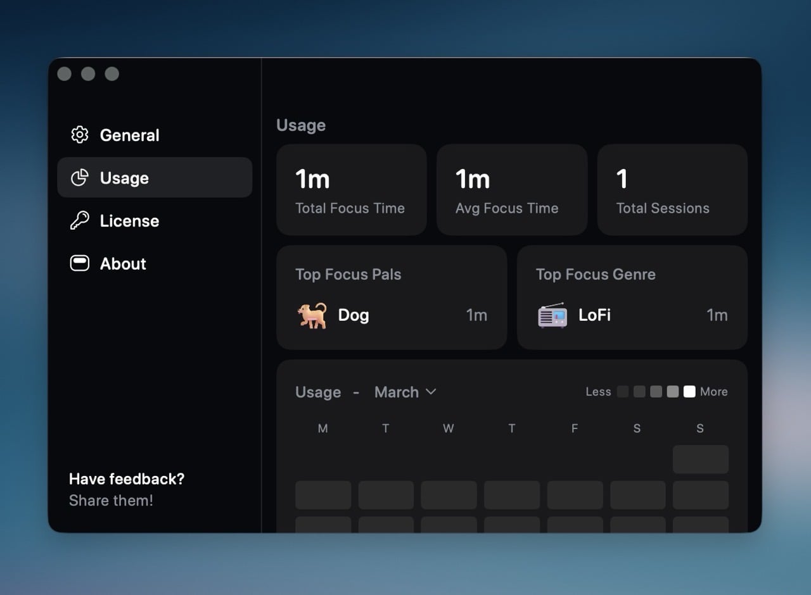This screenshot has height=595, width=811.
Task: Click the chevron next to March
Action: (x=431, y=392)
